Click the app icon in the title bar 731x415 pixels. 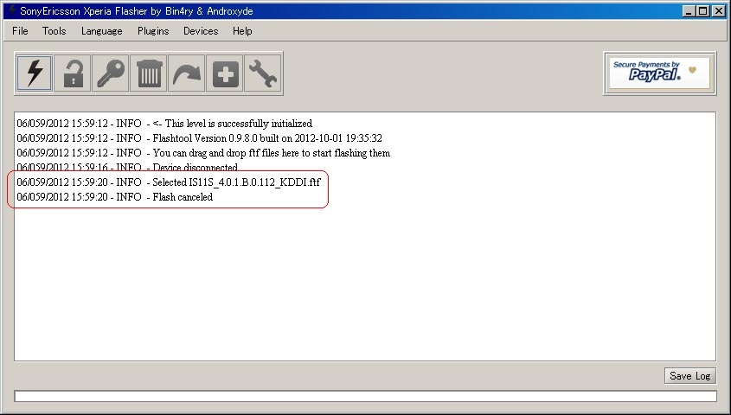point(11,10)
